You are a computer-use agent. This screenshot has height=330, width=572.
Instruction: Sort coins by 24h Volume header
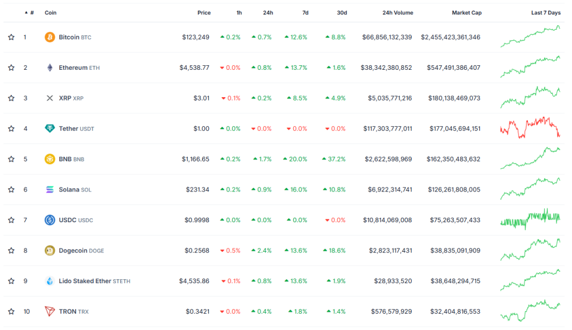(398, 12)
